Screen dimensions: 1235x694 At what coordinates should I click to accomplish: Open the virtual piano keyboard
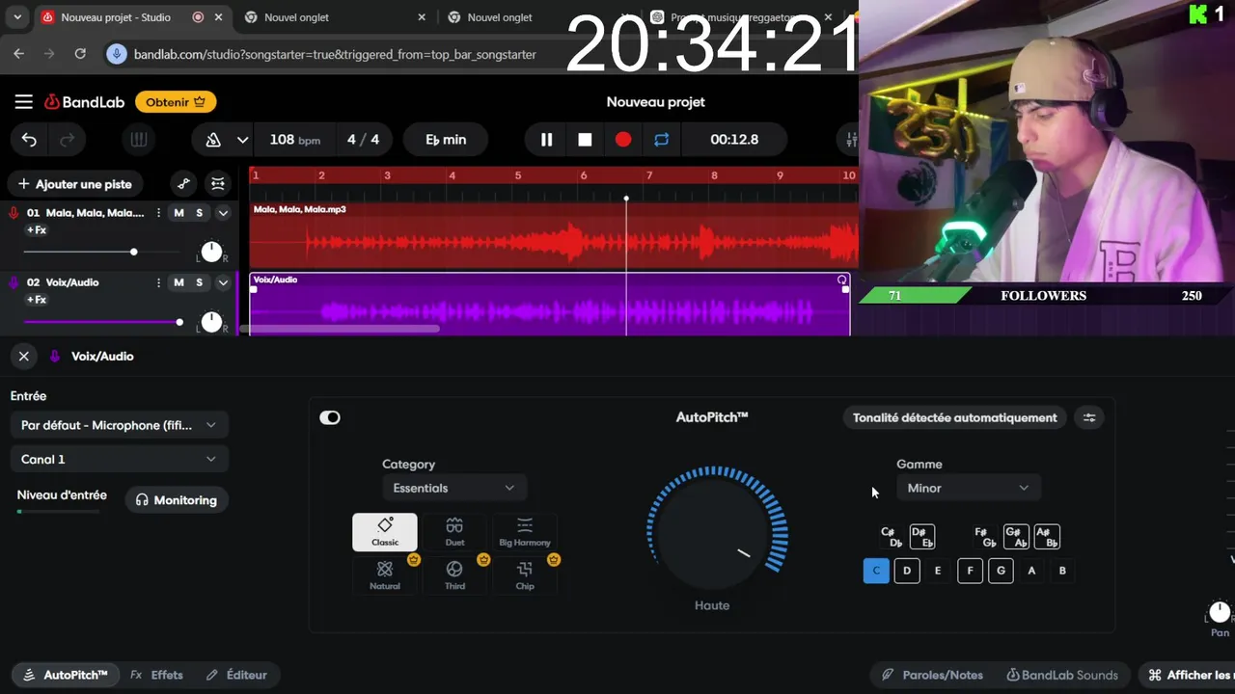[139, 140]
